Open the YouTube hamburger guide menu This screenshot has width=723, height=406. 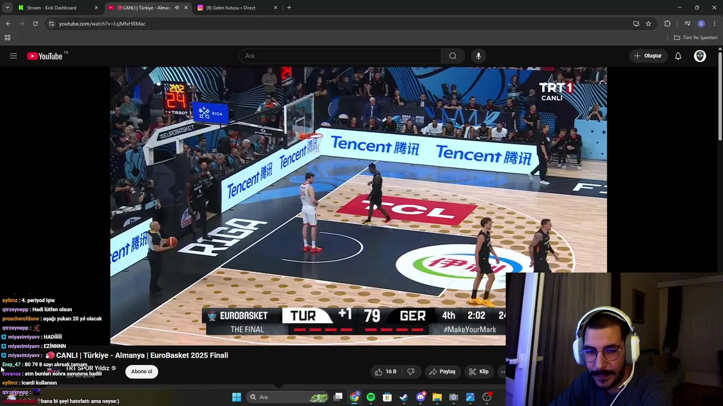point(14,56)
